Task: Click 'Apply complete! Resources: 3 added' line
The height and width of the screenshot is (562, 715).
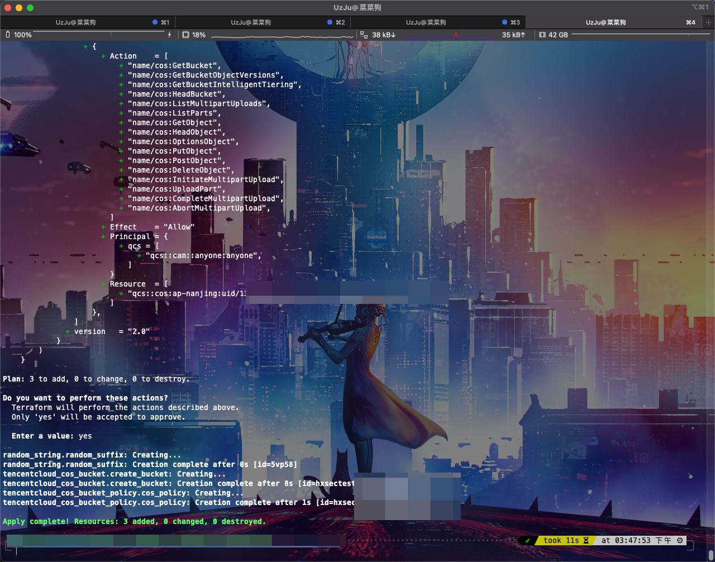Action: 134,521
